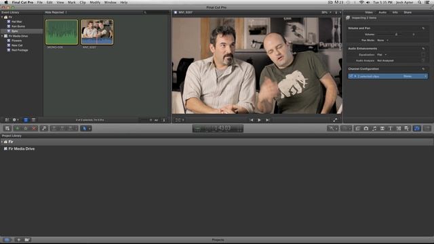Screen dimensions: 434x244
Task: Select the Flowers event
Action: coord(16,41)
